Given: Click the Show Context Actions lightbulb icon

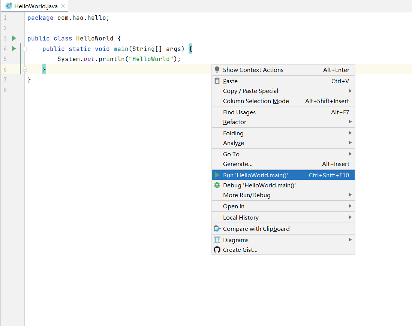Looking at the screenshot, I should (x=217, y=70).
